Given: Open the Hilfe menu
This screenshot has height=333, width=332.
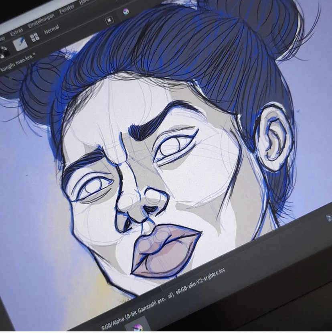Looking at the screenshot, I should (83, 2).
